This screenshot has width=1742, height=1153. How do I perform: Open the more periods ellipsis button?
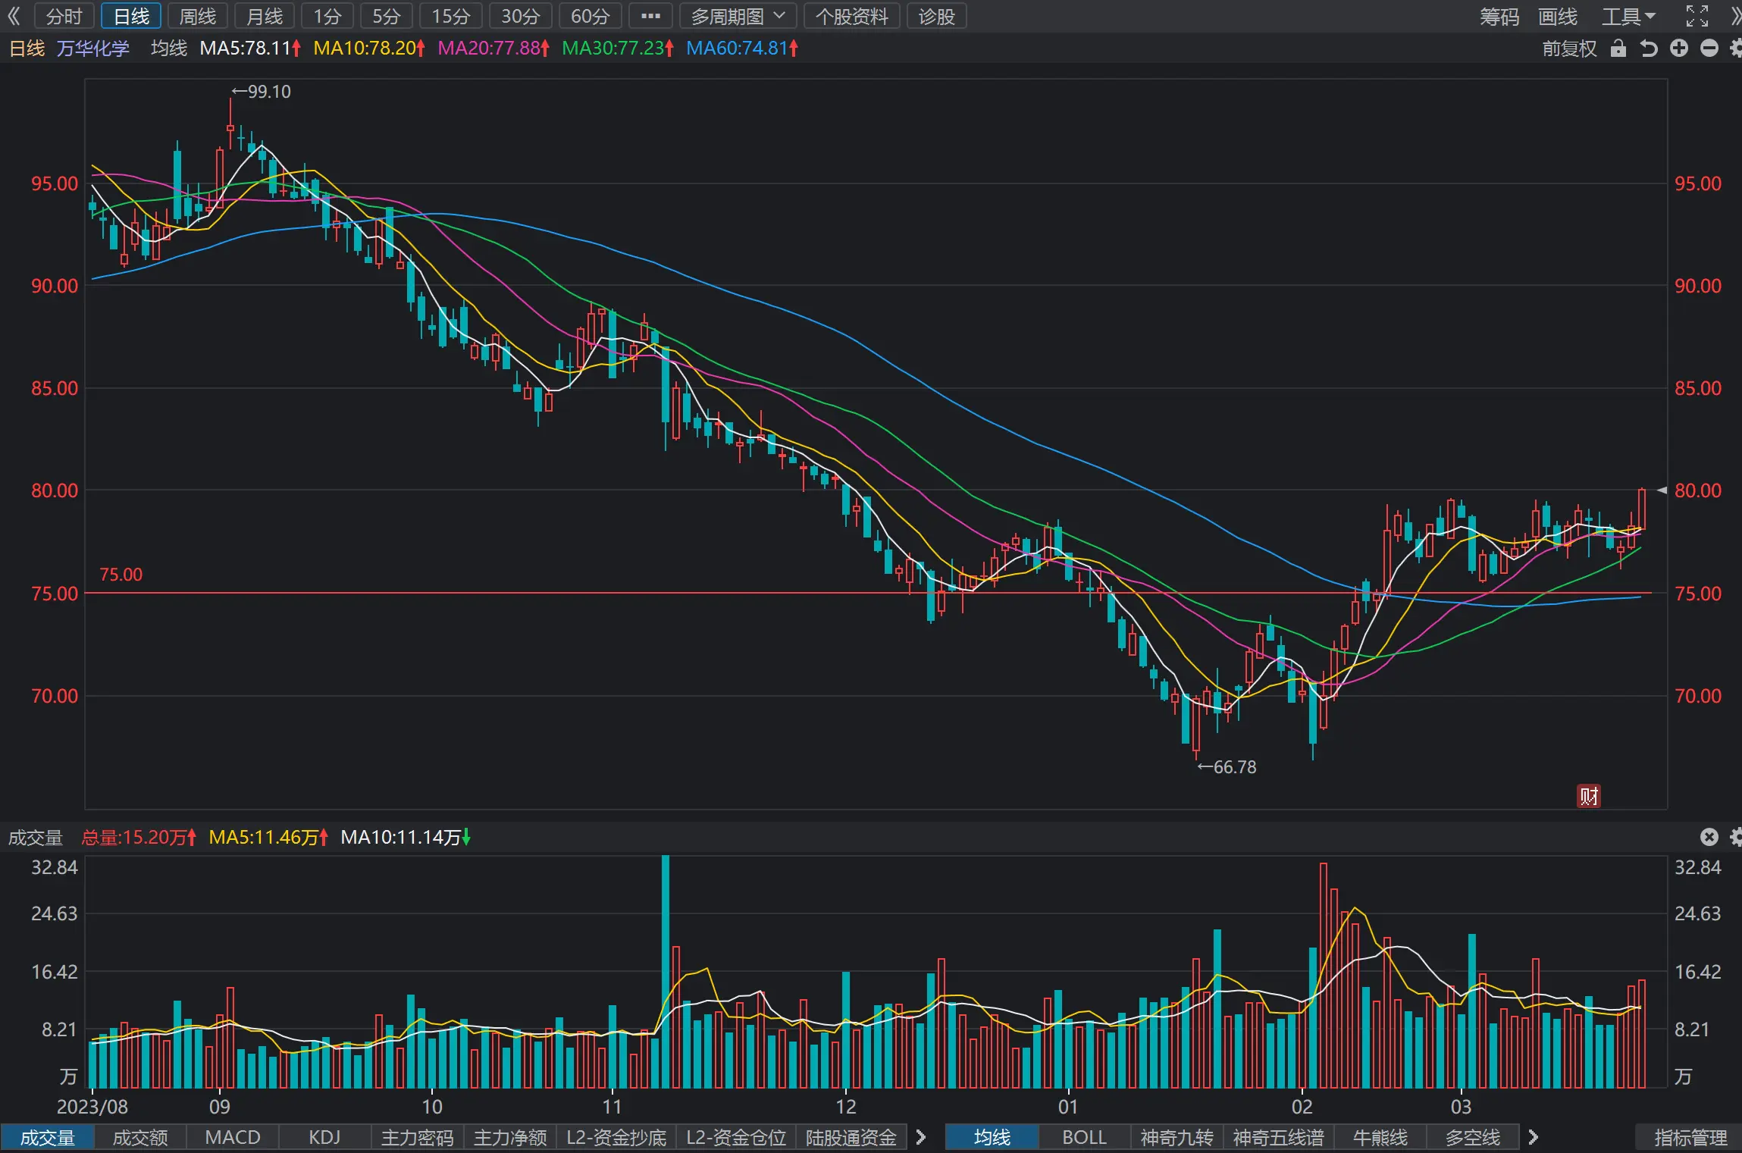tap(650, 16)
